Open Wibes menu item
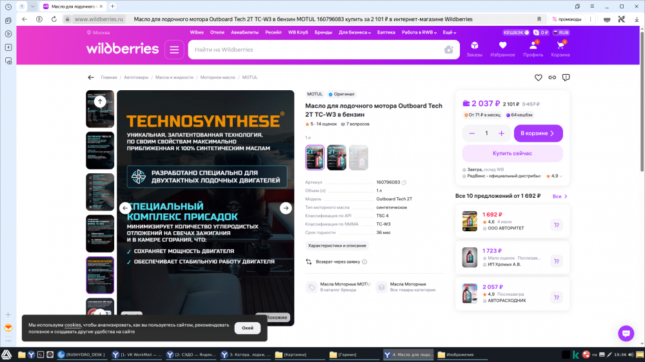 click(x=197, y=32)
